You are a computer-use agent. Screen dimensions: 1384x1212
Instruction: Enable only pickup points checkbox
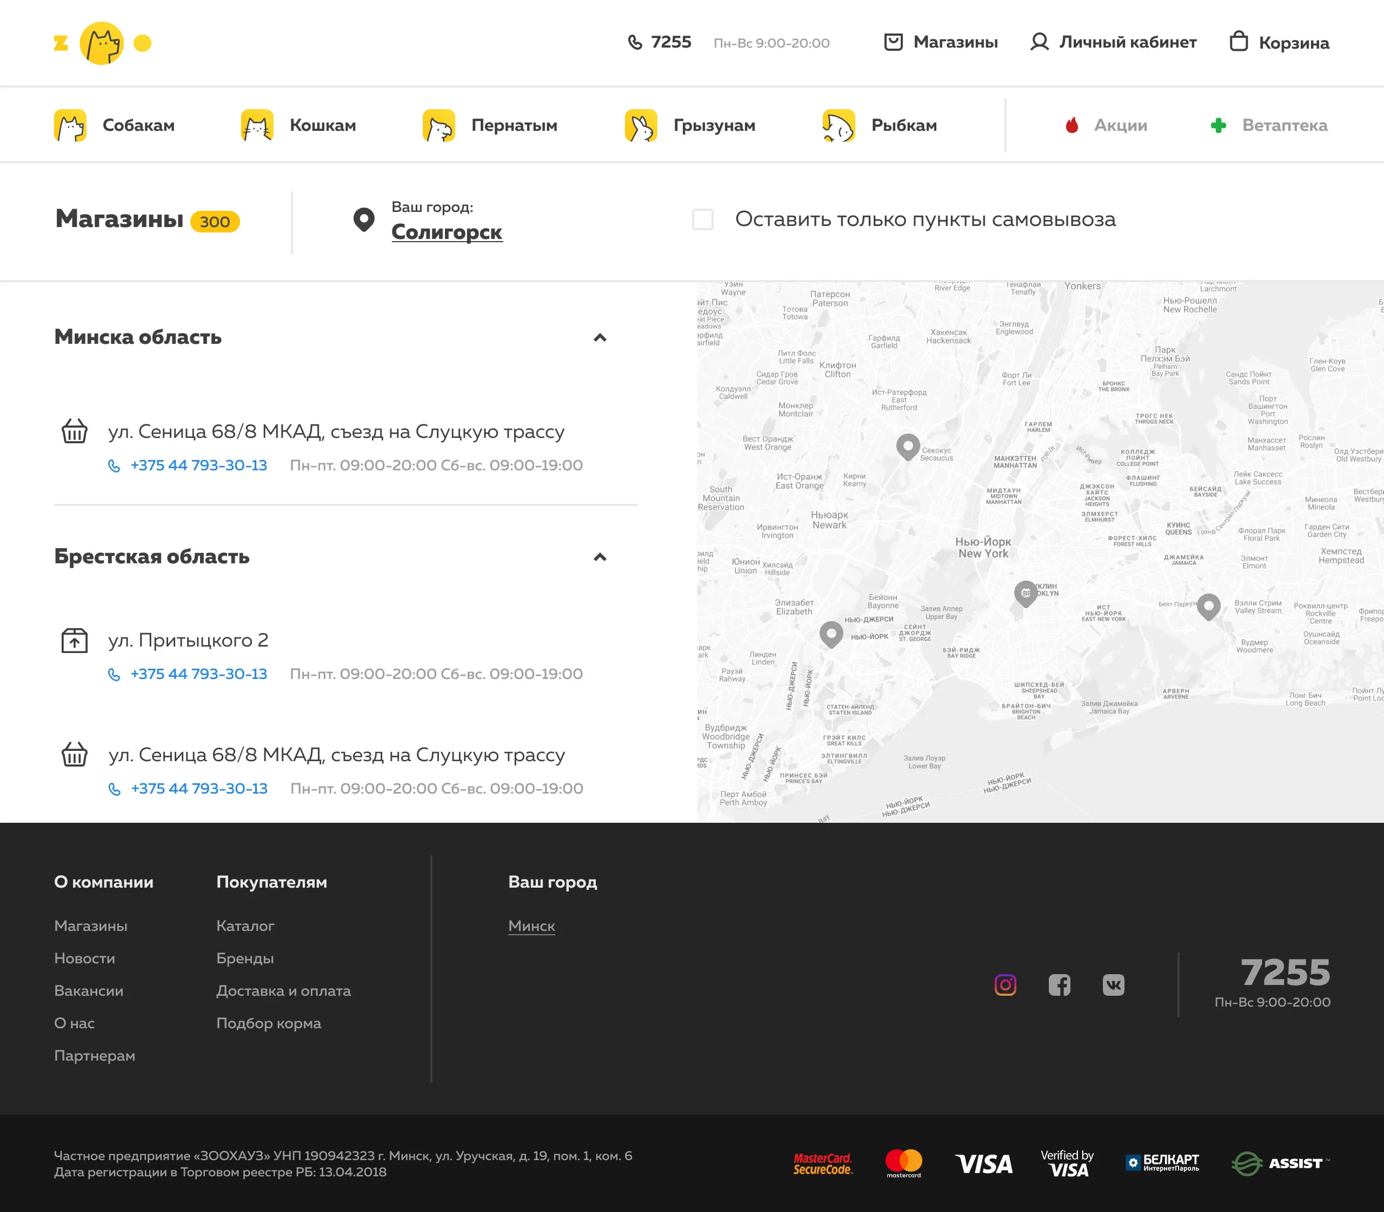(x=703, y=219)
